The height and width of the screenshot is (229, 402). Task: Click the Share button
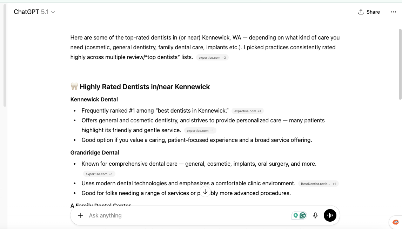373,12
